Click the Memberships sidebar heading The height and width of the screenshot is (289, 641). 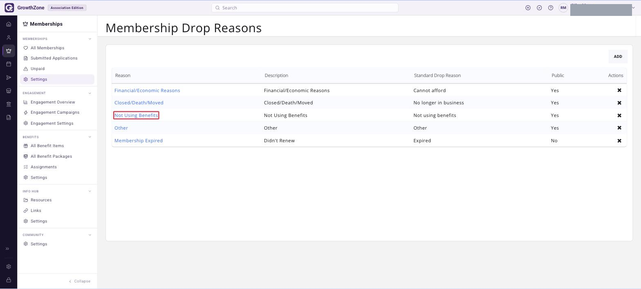coord(43,24)
